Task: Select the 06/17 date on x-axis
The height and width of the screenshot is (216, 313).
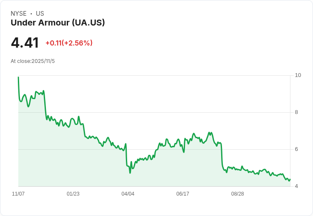Action: [183, 194]
